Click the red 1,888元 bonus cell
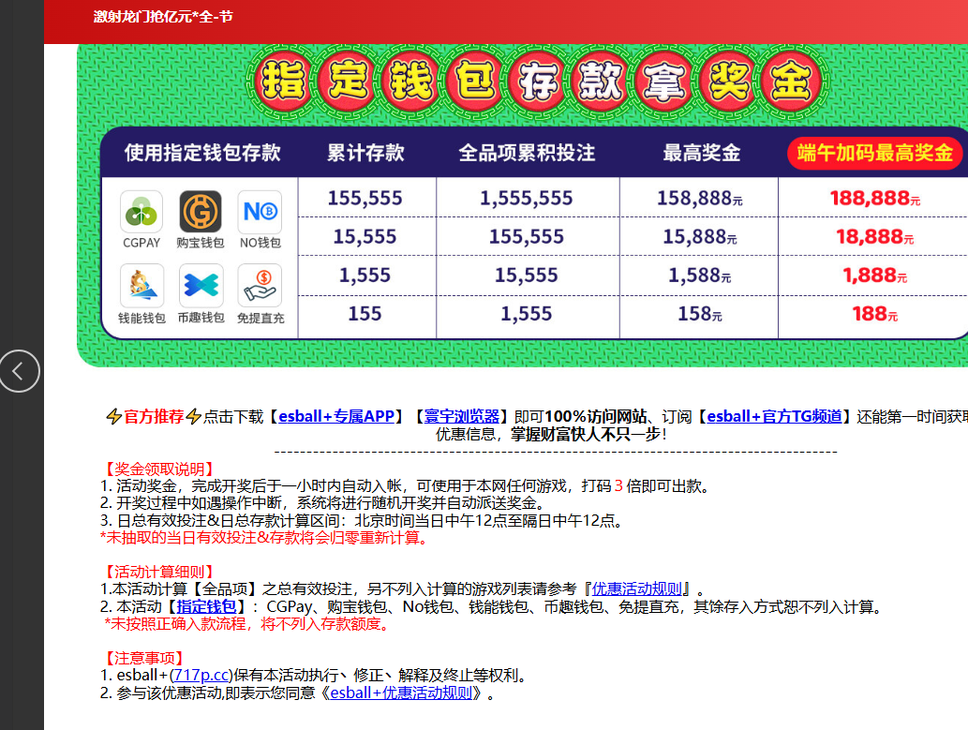The image size is (968, 730). [x=875, y=275]
